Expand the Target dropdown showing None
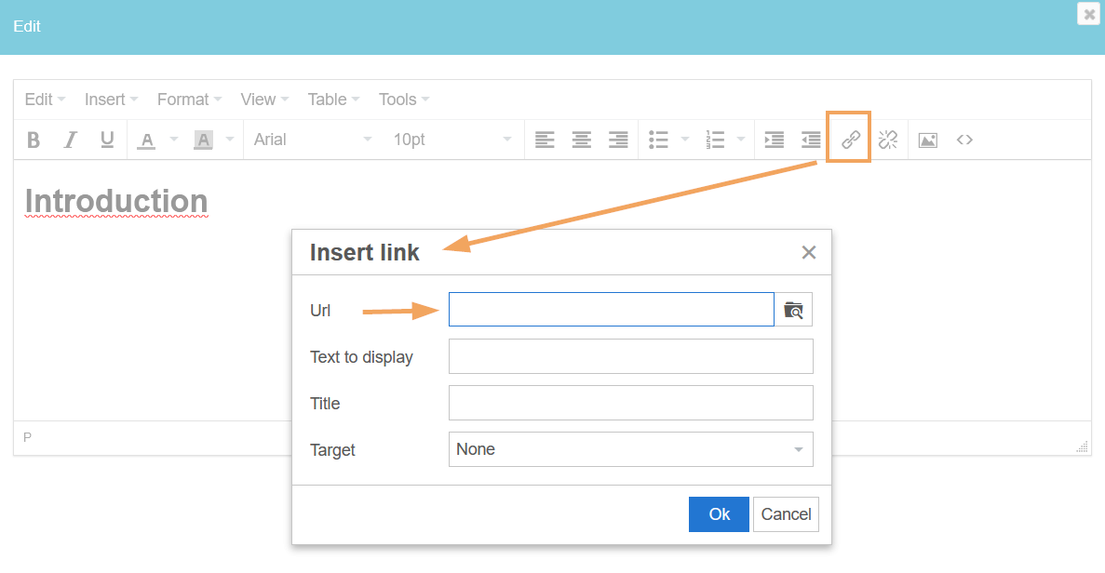The width and height of the screenshot is (1105, 573). pos(630,449)
